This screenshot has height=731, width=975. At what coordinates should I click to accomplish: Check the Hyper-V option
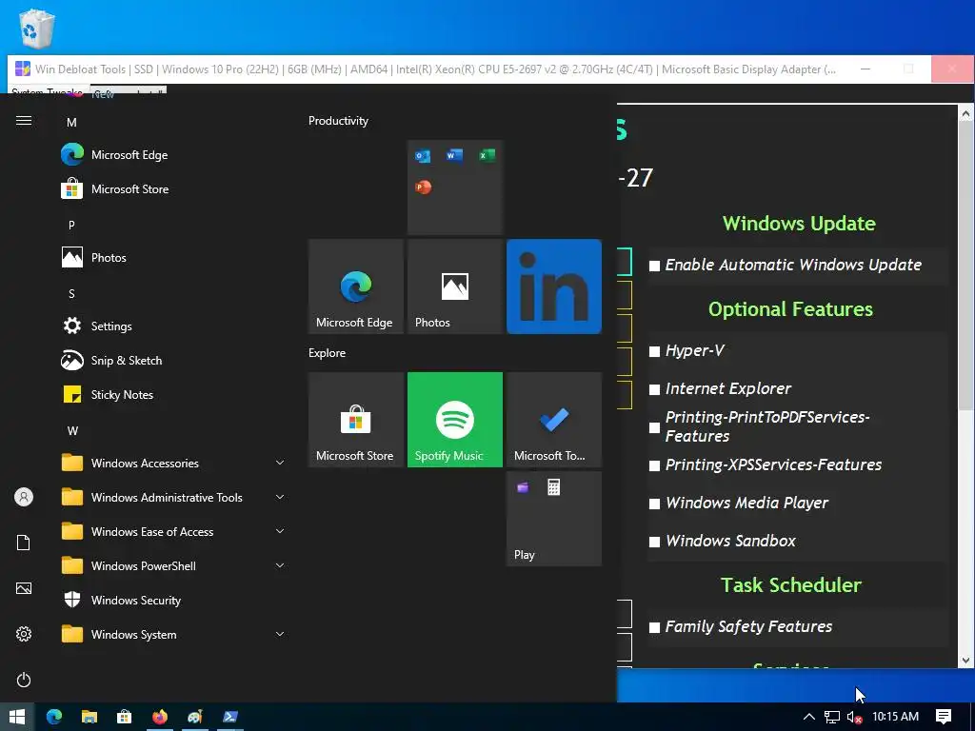[655, 352]
